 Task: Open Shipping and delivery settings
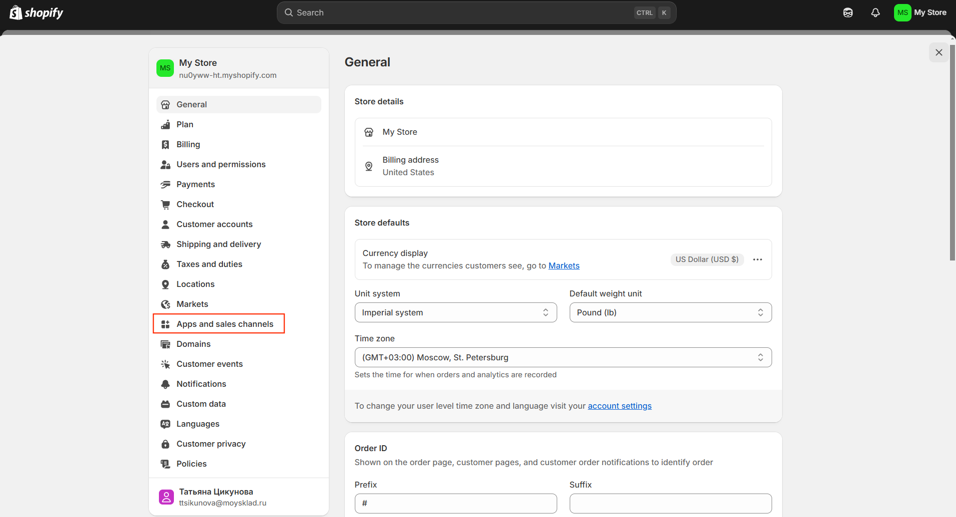(239, 244)
